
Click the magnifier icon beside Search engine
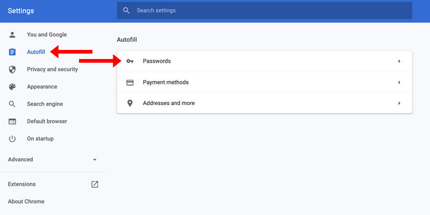pyautogui.click(x=12, y=104)
